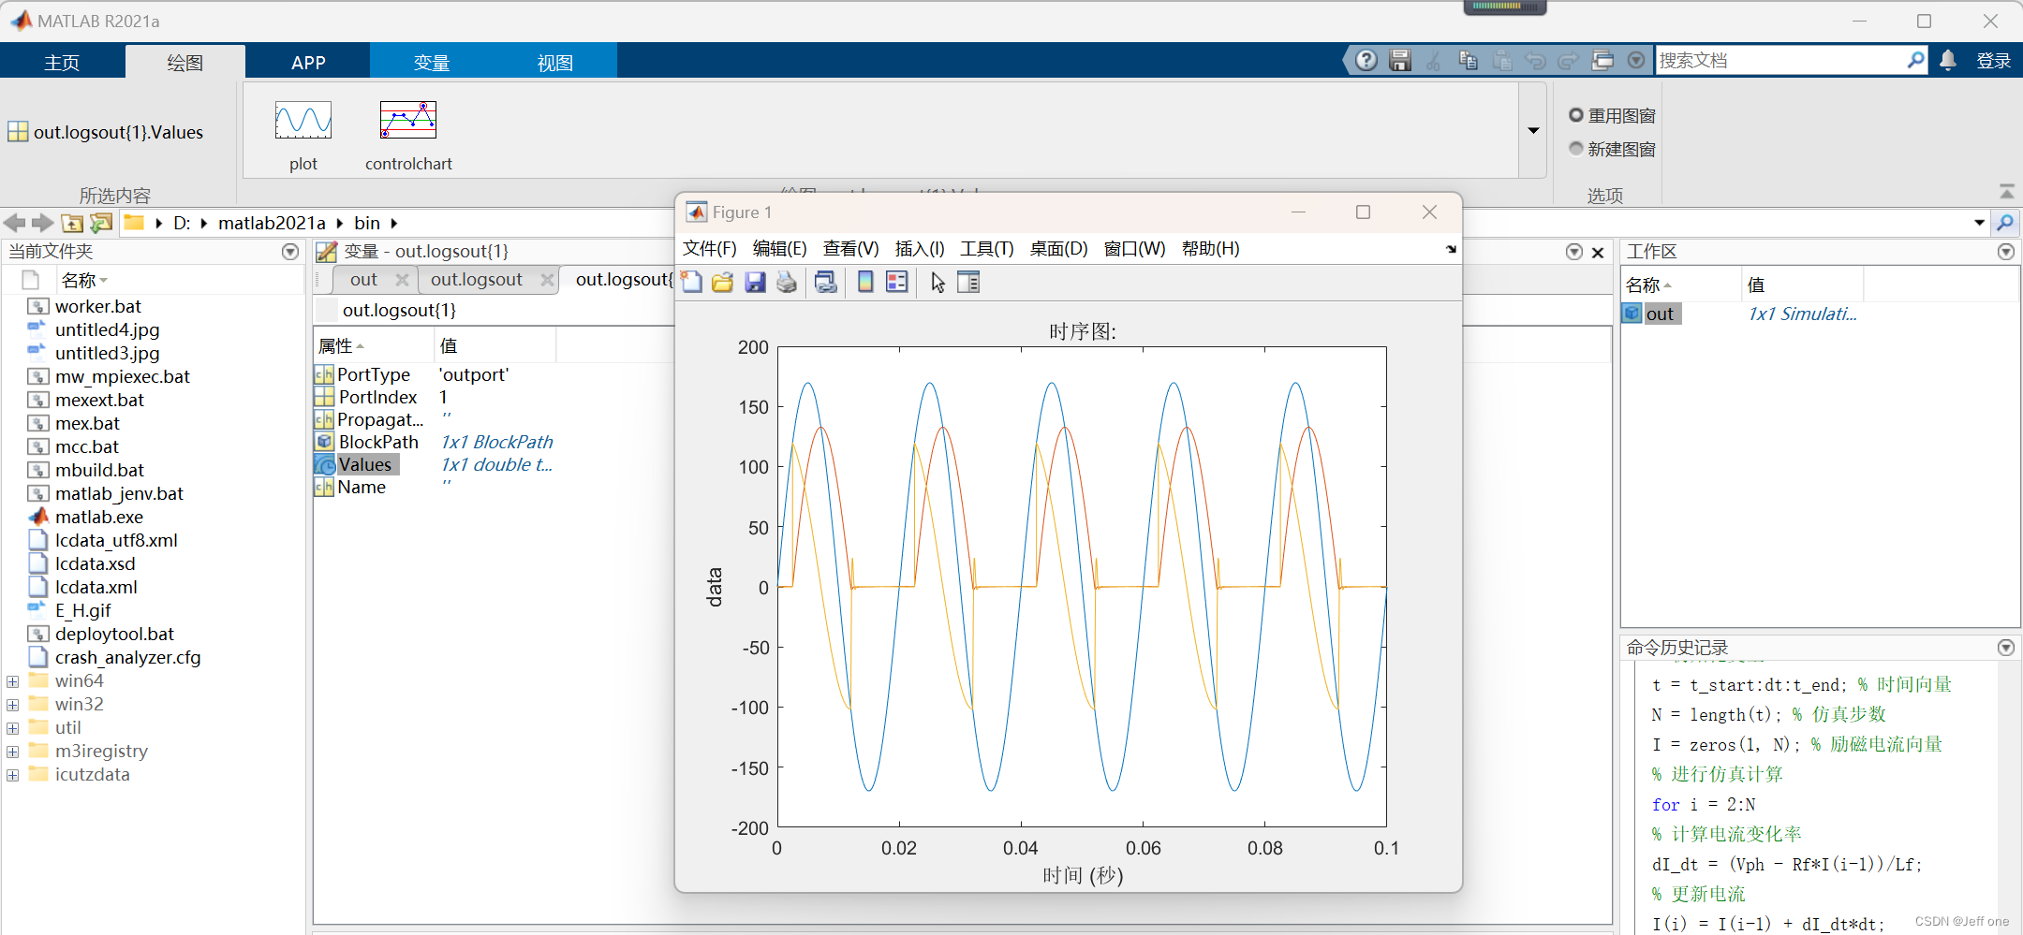This screenshot has height=935, width=2023.
Task: Click Insert Legend icon in Figure 1 toolbar
Action: coord(897,282)
